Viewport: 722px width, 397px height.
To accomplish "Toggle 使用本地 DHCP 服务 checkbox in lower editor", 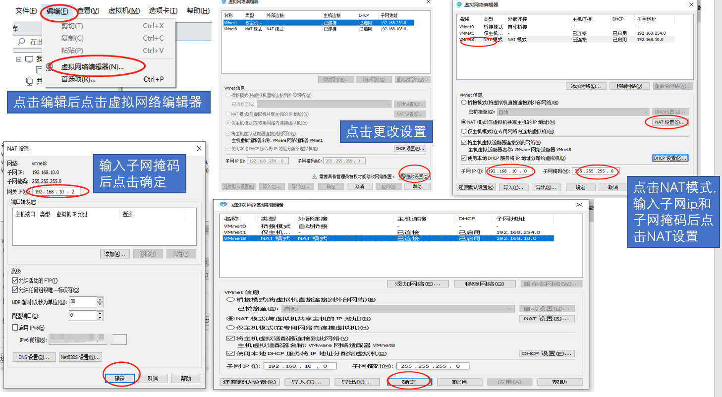I will (x=230, y=353).
